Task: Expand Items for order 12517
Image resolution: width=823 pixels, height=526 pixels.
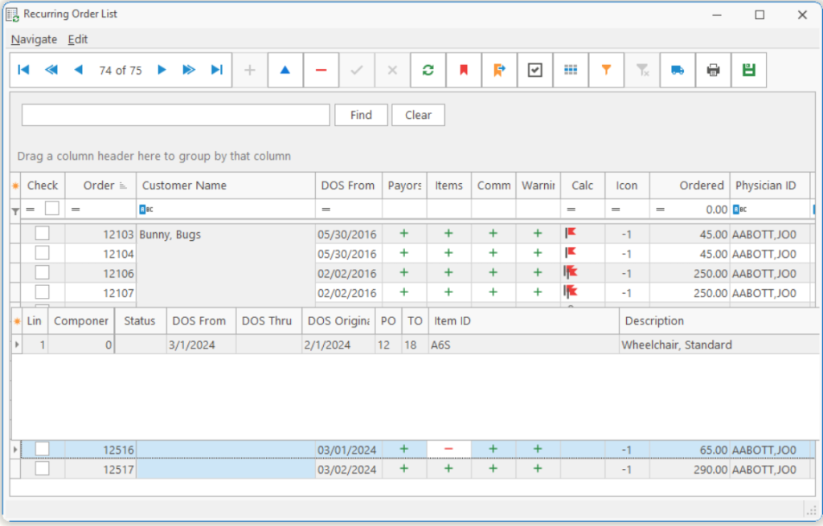Action: [x=448, y=468]
